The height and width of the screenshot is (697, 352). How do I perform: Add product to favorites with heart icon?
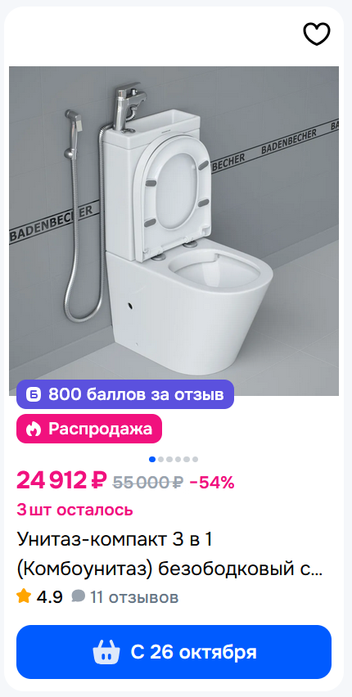(x=317, y=34)
